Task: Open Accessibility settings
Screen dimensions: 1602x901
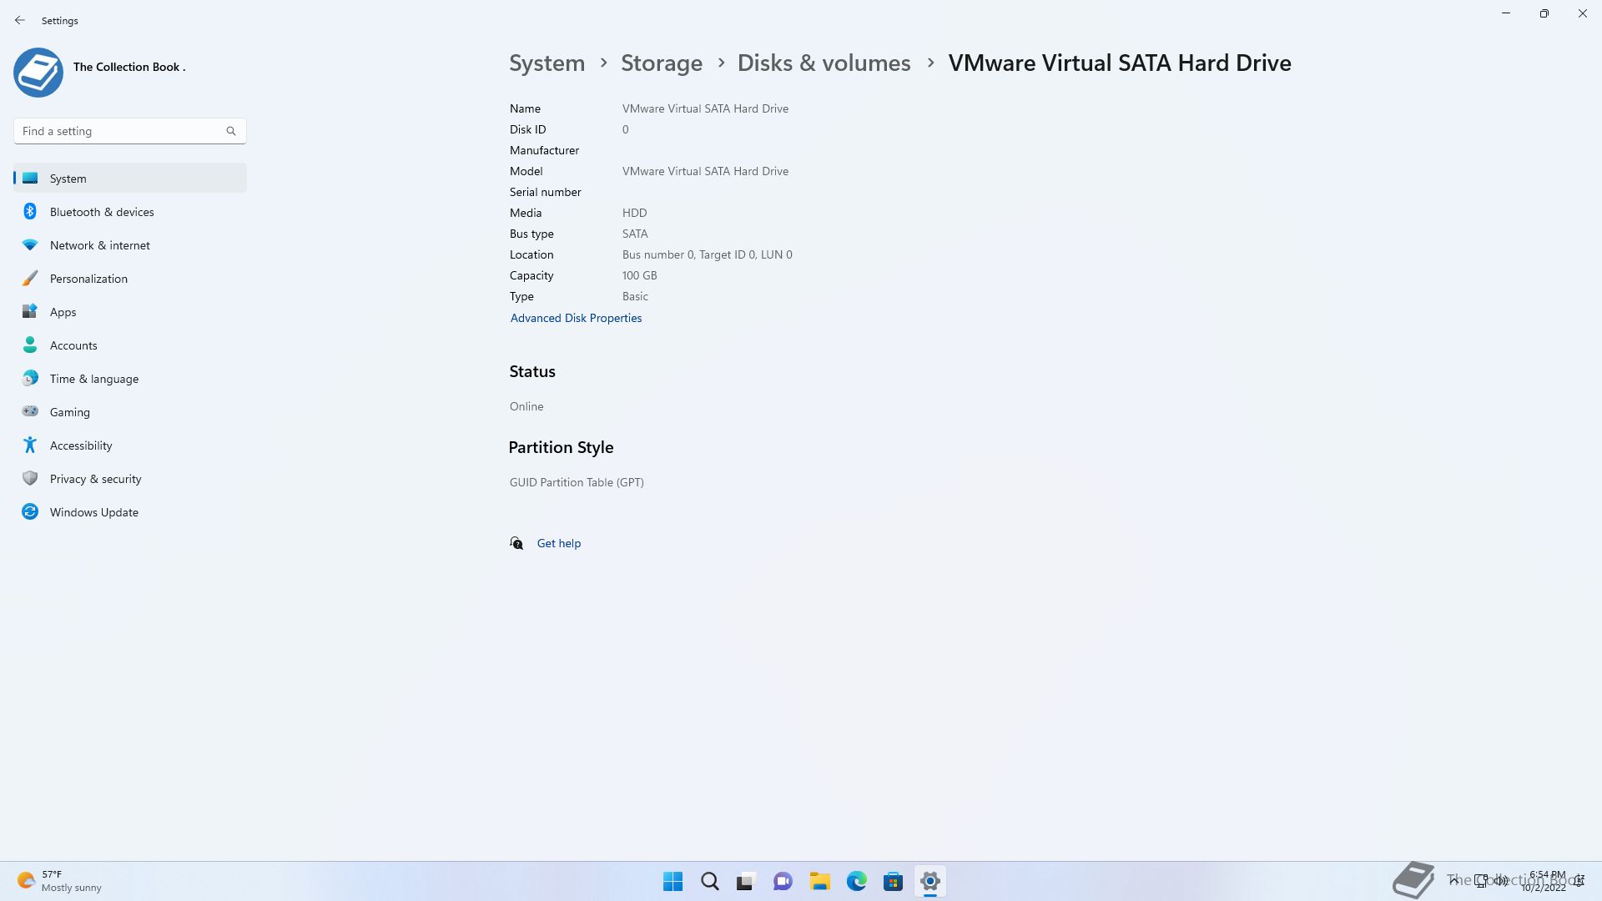Action: (81, 445)
